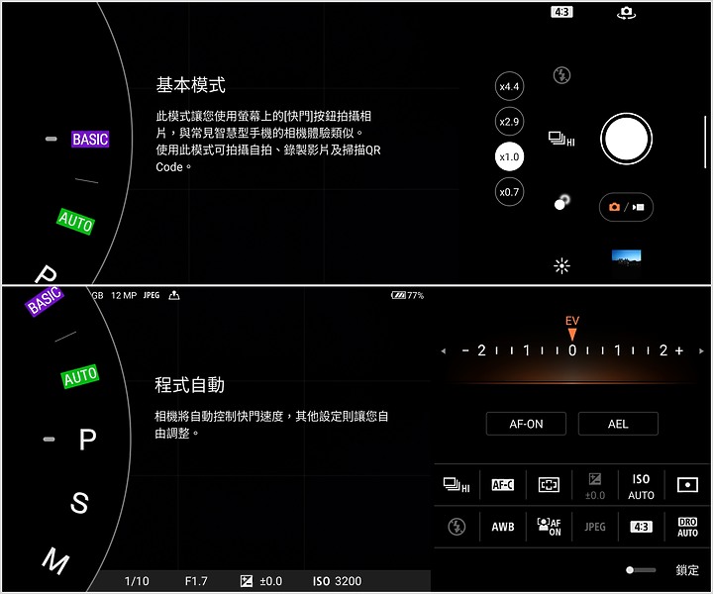Open the 4:3 aspect ratio setting in function grid

click(x=641, y=527)
